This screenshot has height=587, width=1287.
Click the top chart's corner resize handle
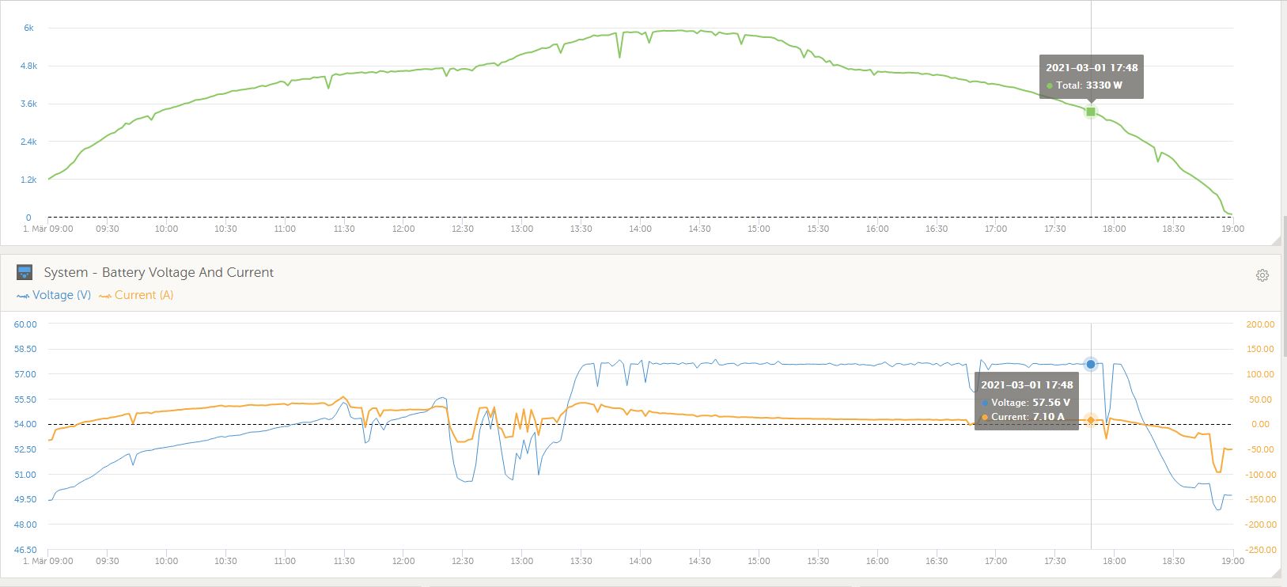(1275, 240)
